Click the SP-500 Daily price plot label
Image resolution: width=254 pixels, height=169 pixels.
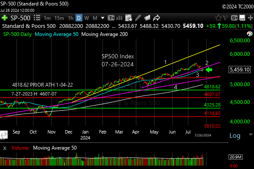[x=17, y=34]
